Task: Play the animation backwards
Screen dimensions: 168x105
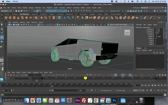Action: coord(152,85)
